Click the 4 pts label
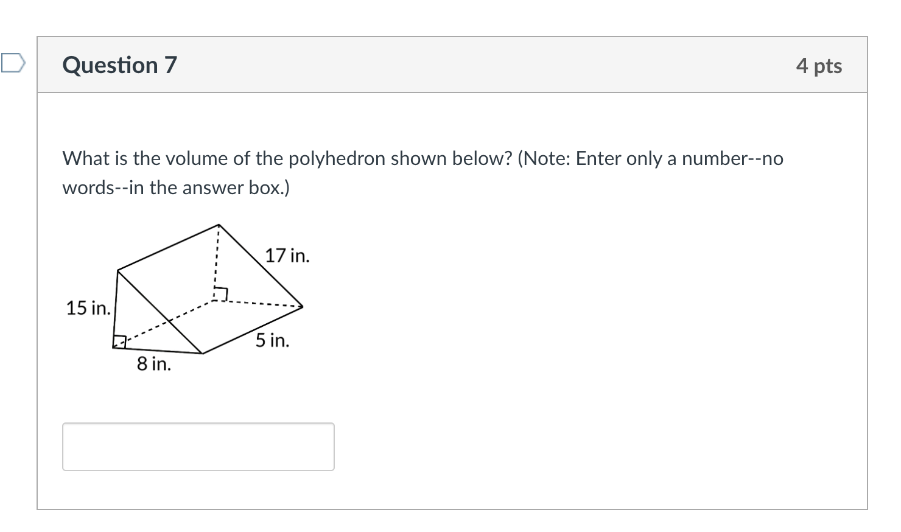This screenshot has width=901, height=532. tap(819, 65)
